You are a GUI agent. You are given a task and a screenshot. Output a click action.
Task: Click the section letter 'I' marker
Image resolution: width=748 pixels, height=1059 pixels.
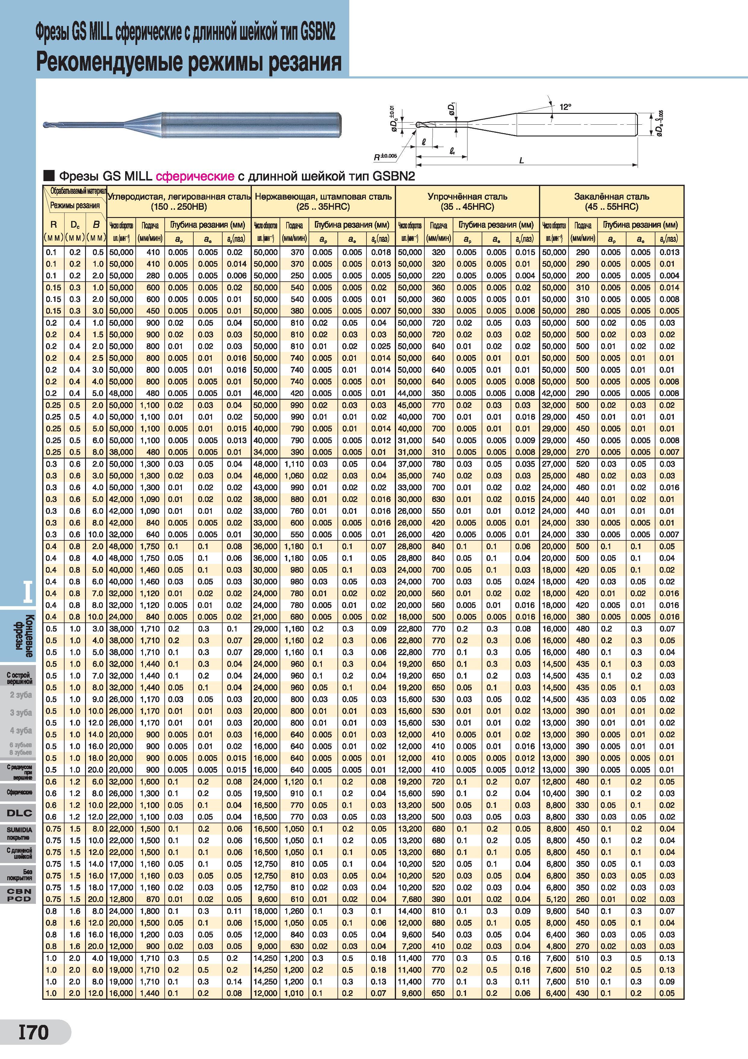click(x=28, y=592)
